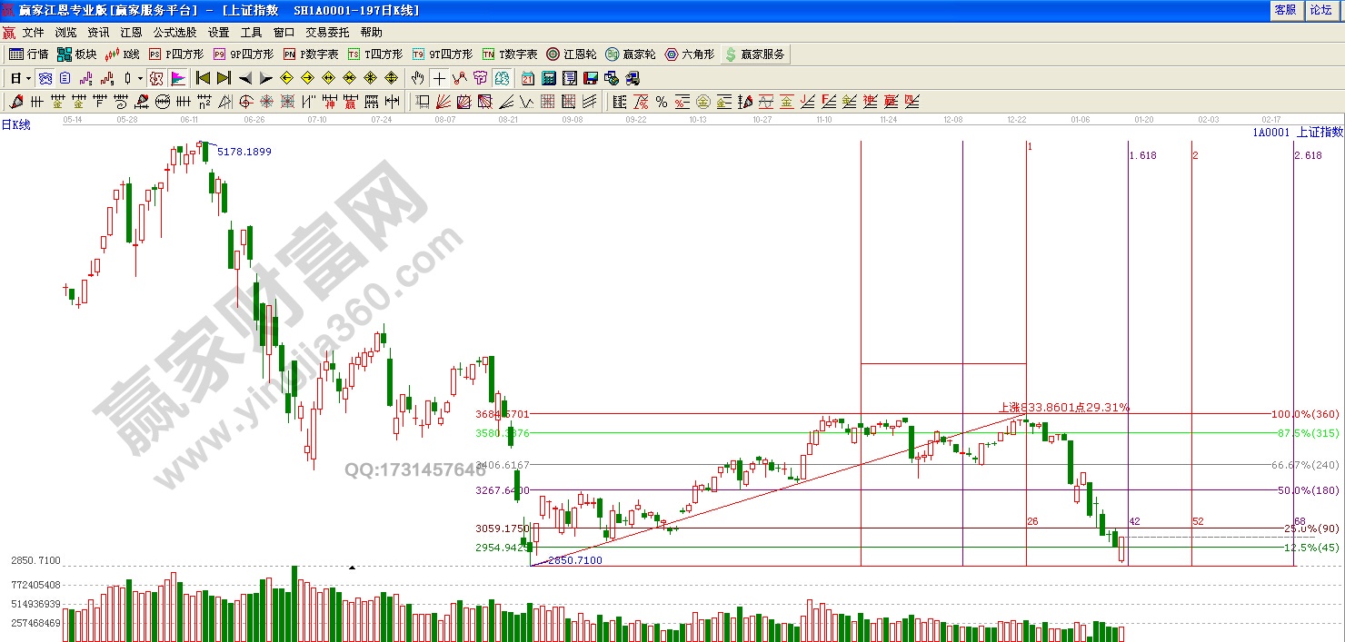Click the 5178.1899 peak price label
Screen dimensions: 1345x642
click(244, 152)
